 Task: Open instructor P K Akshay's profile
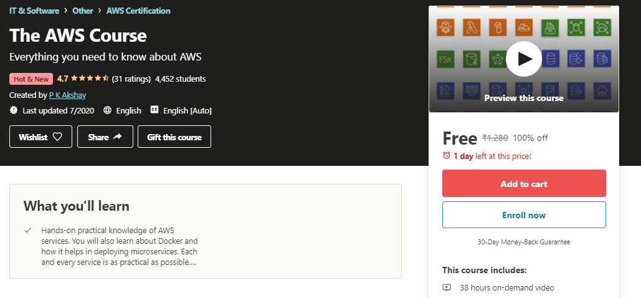pos(67,95)
